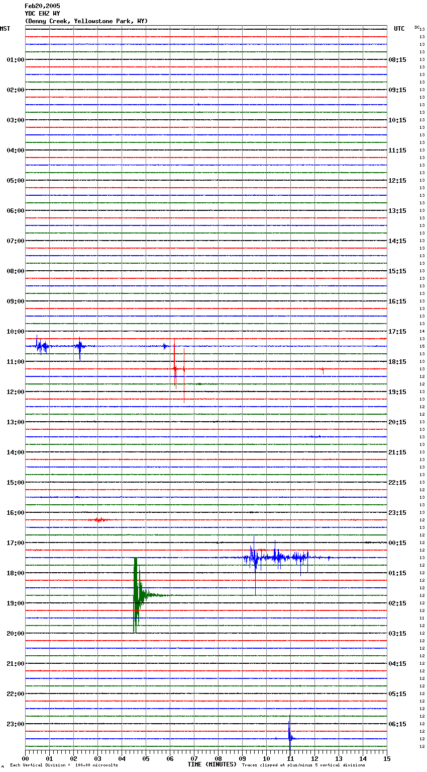Select the 10:00 MST time label
The width and height of the screenshot is (427, 772).
[16, 332]
